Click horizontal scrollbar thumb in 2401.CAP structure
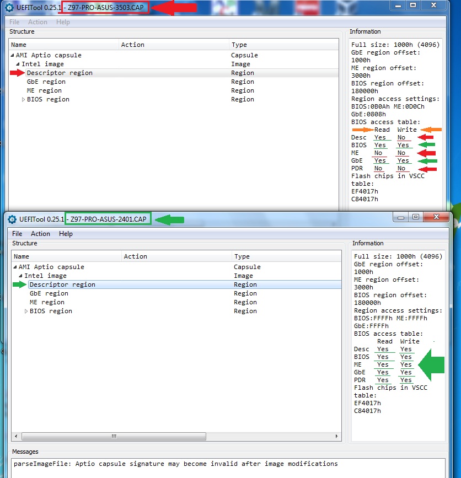 click(x=114, y=436)
